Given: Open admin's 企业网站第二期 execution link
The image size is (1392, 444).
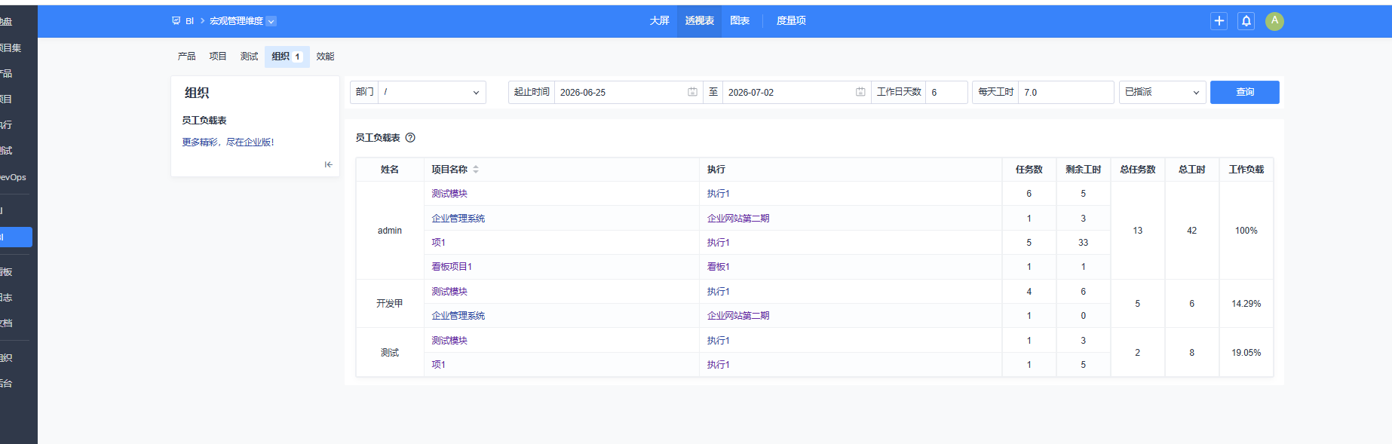Looking at the screenshot, I should coord(738,219).
